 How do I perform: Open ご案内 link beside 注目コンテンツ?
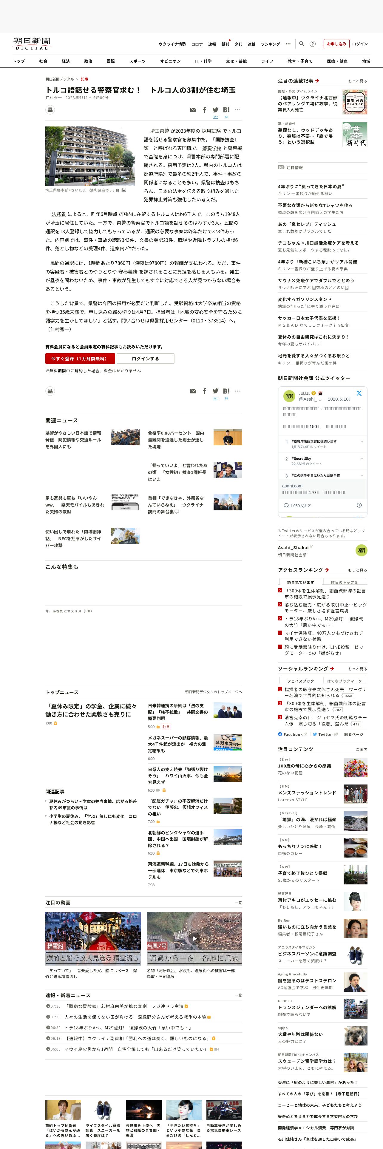tap(362, 749)
